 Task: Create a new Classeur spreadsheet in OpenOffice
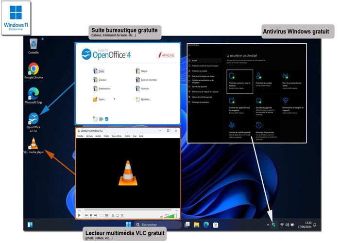[x=100, y=80]
